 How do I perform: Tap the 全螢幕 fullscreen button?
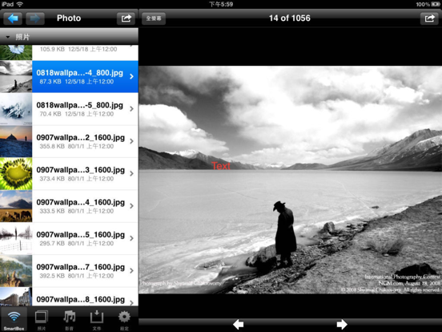point(154,18)
